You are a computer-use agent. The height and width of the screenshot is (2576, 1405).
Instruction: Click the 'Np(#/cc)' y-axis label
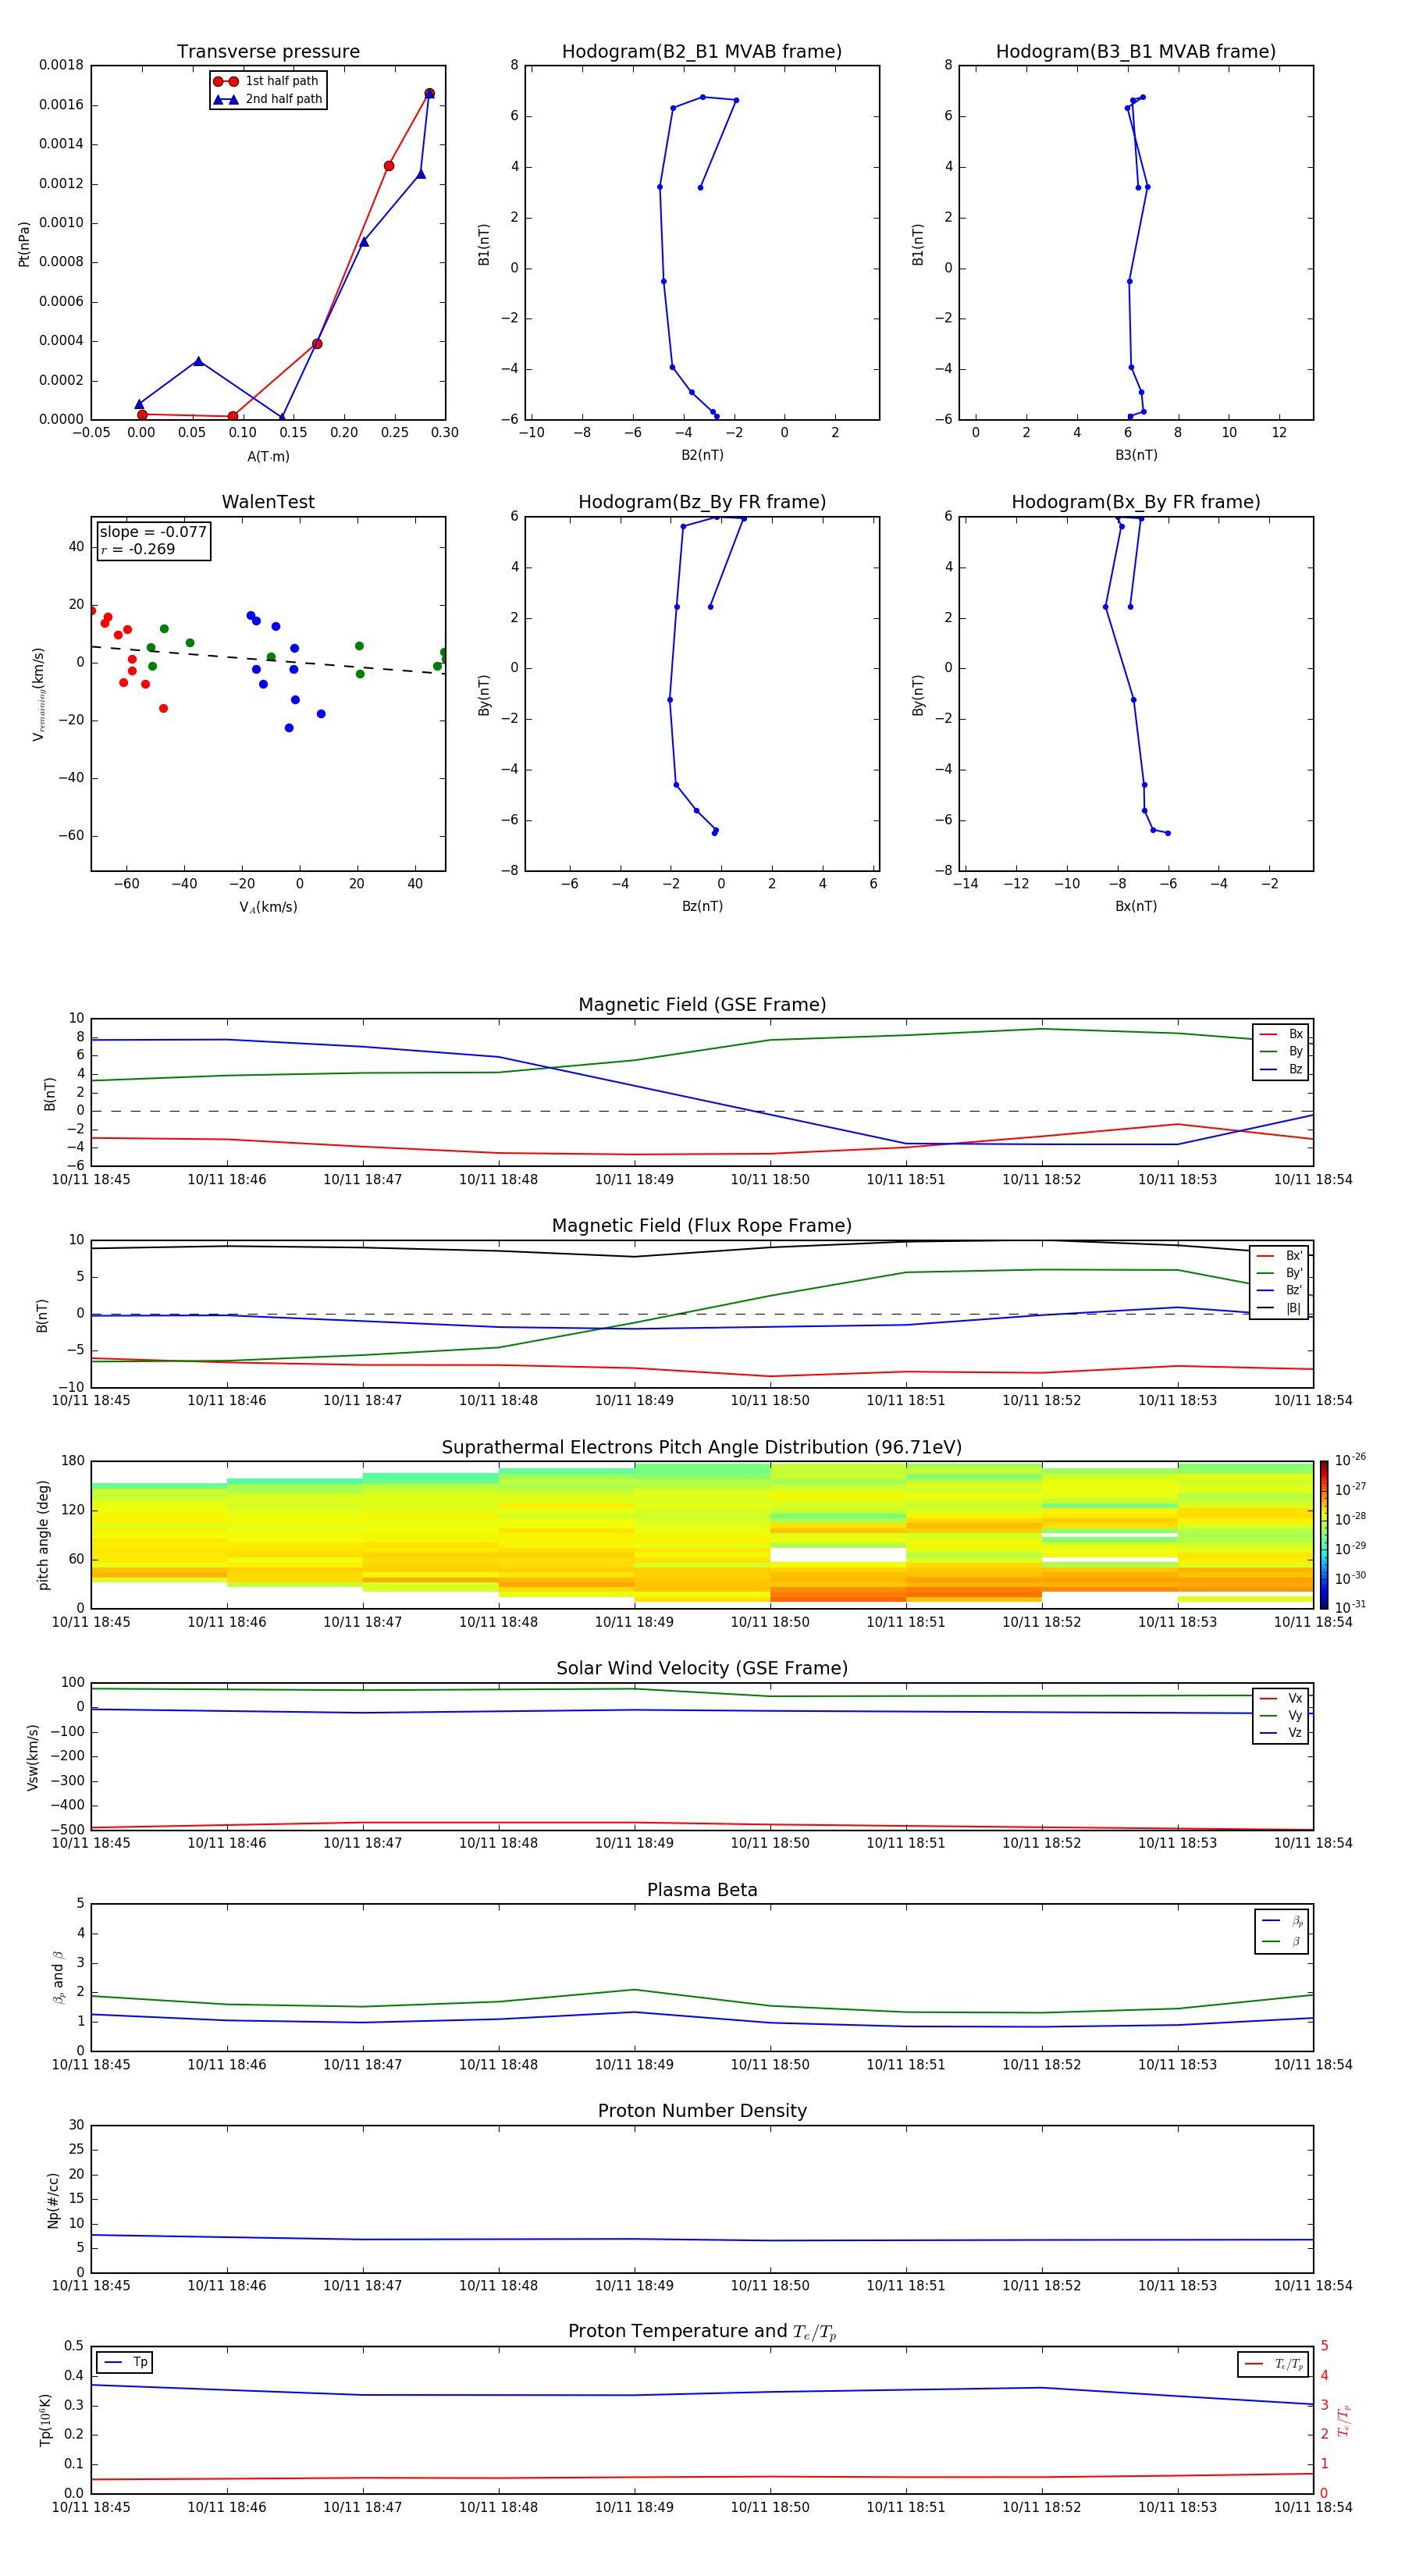pos(53,2200)
